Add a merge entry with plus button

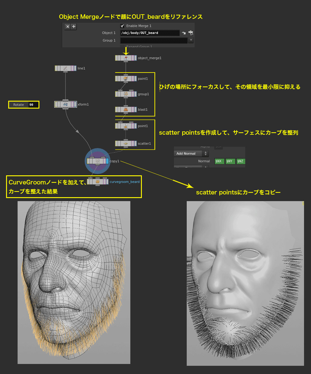74,27
